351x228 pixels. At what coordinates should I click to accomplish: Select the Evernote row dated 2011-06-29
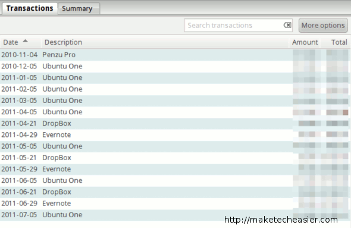pos(175,204)
